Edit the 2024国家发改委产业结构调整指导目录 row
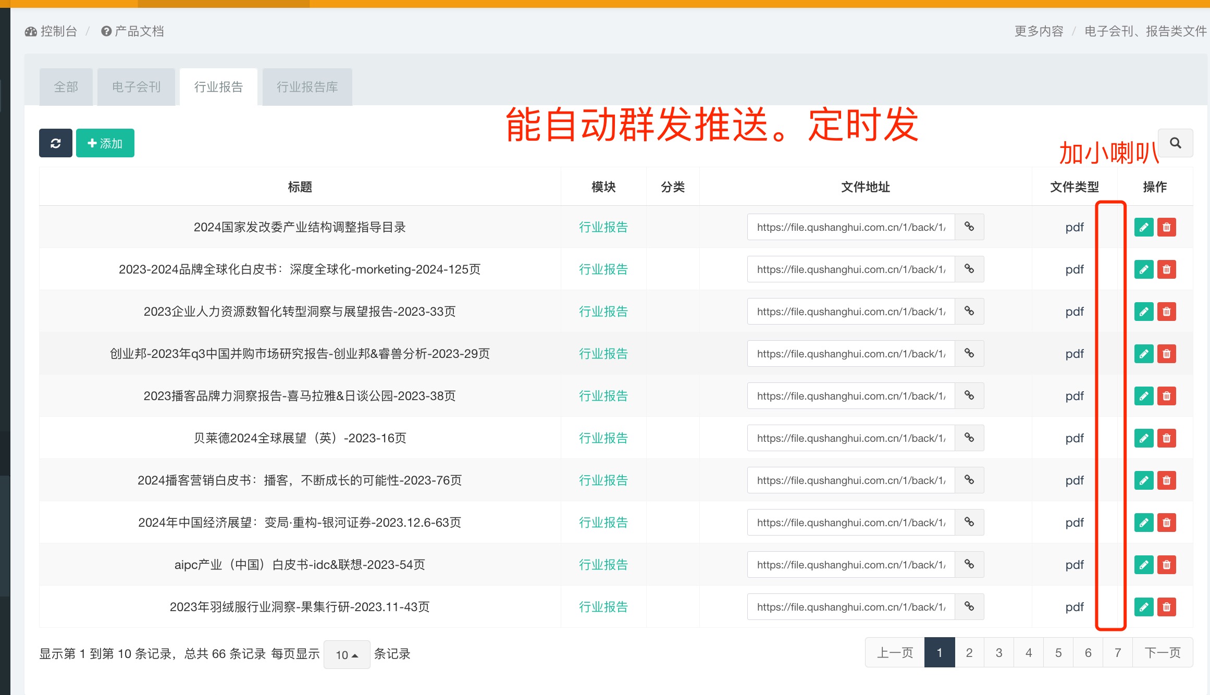 pos(1143,227)
